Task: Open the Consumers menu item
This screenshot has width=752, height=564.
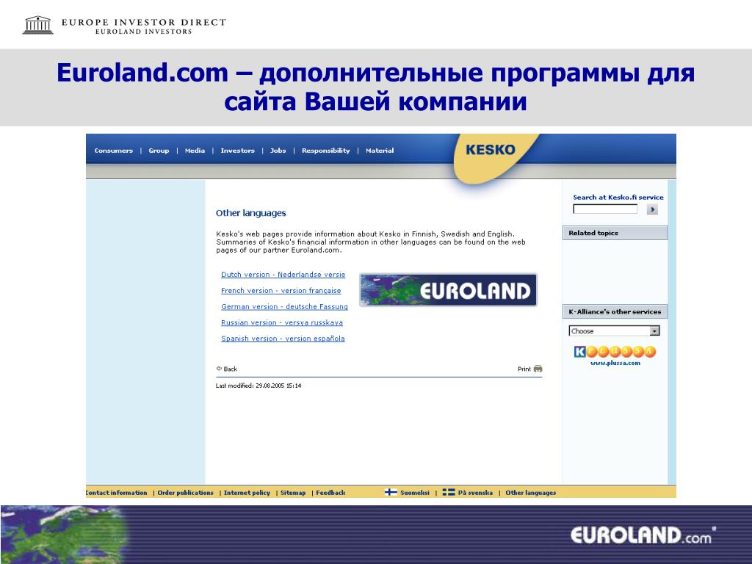Action: point(114,151)
